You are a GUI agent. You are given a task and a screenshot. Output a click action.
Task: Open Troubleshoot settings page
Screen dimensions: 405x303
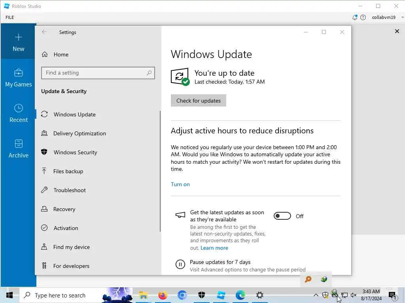tap(98, 190)
